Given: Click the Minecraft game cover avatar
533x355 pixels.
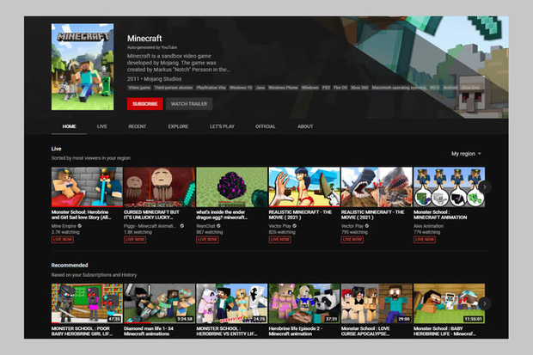Looking at the screenshot, I should click(86, 68).
